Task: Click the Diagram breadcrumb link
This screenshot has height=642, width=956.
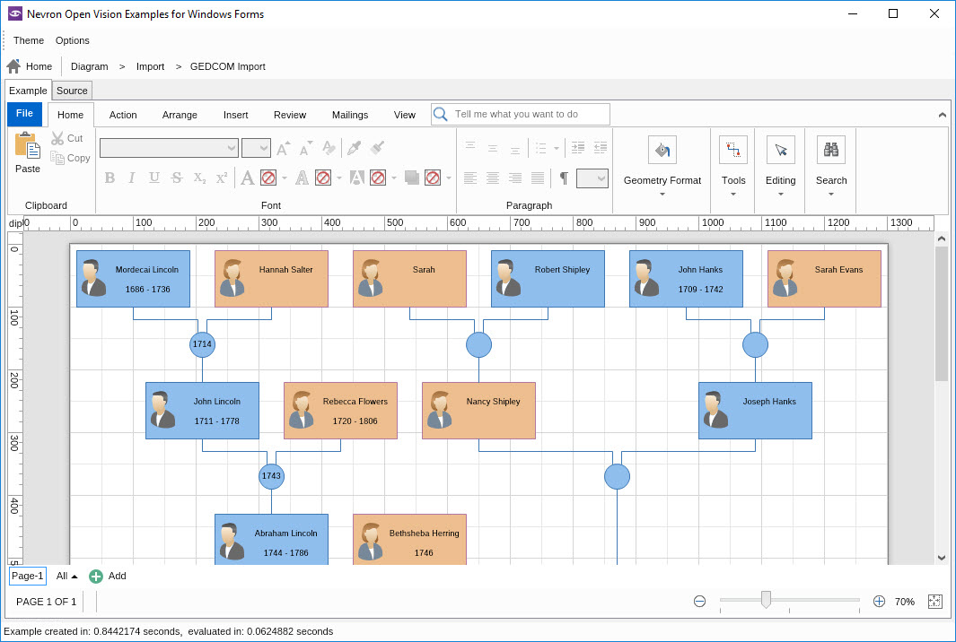Action: point(89,66)
